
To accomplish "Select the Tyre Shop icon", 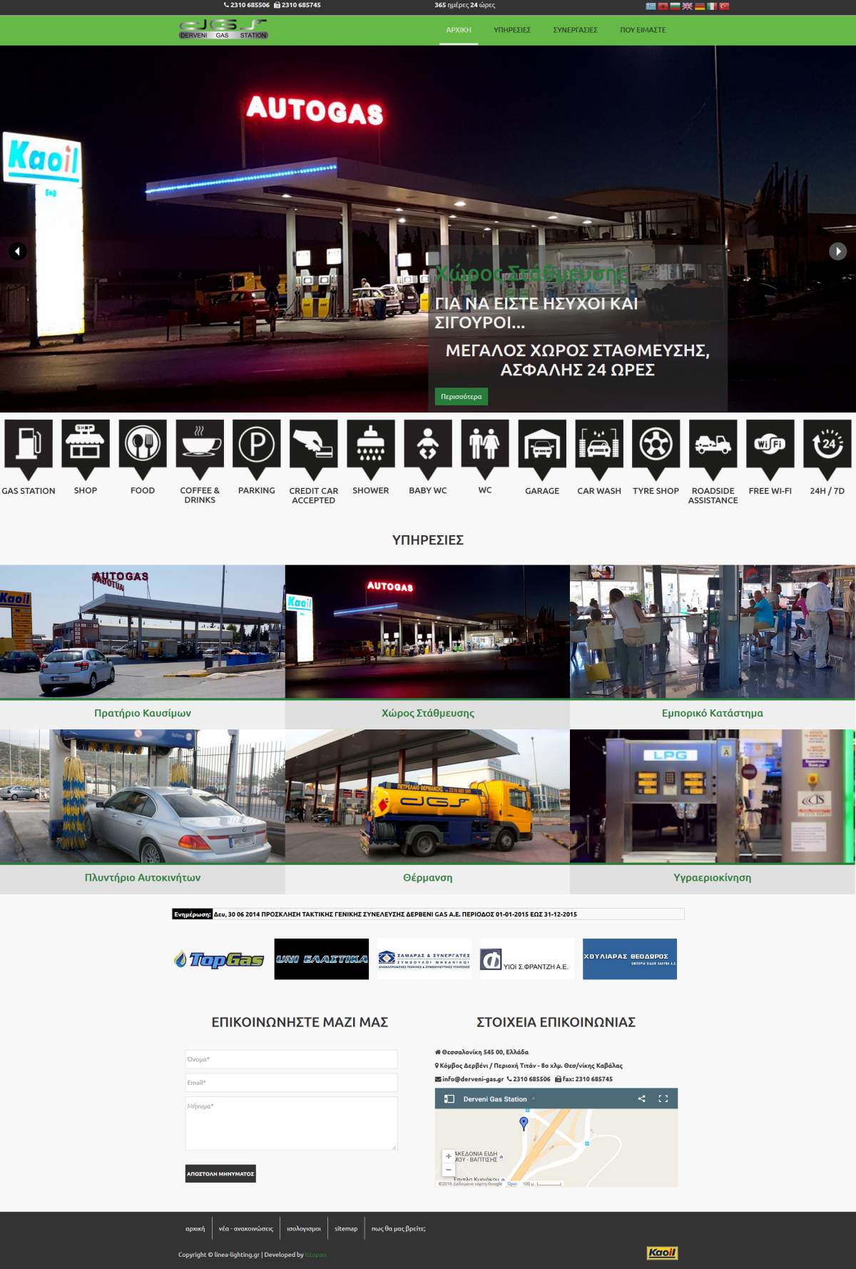I will coord(656,450).
